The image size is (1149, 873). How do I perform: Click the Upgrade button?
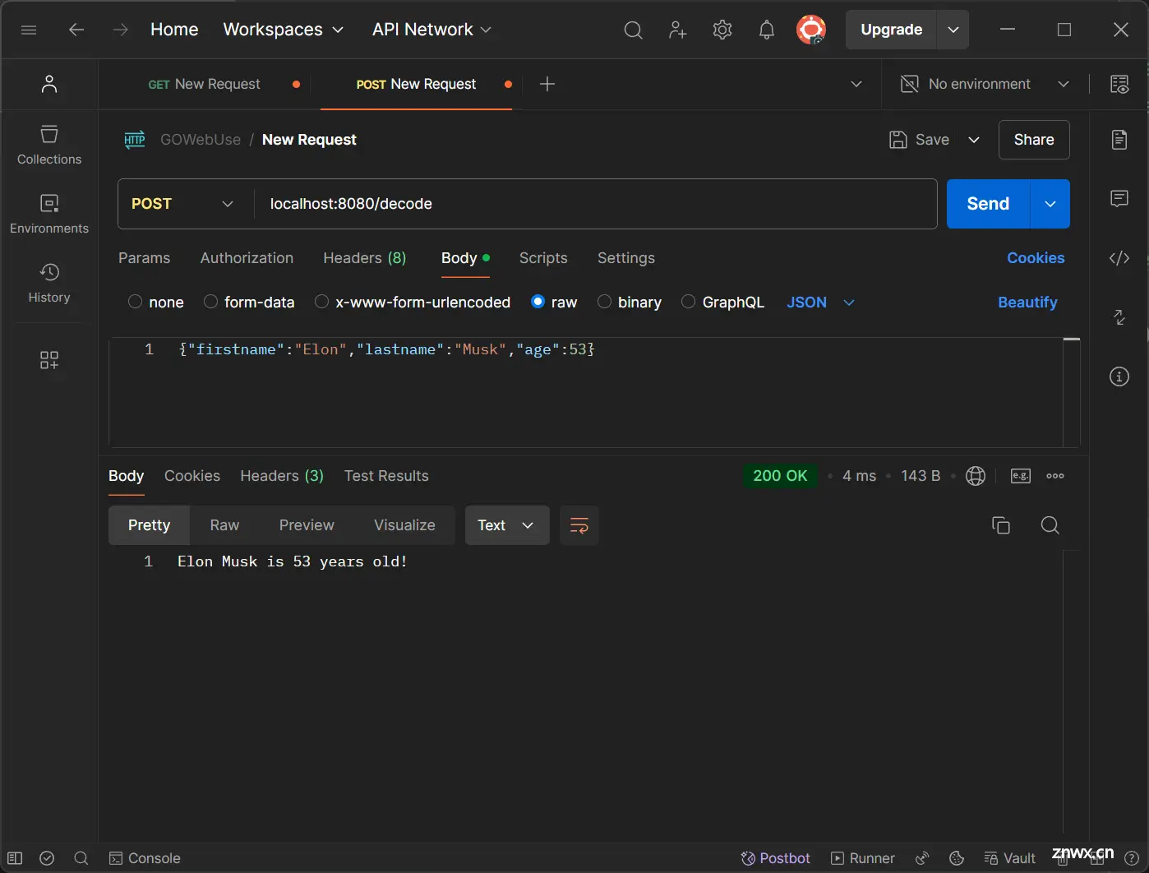(x=891, y=30)
